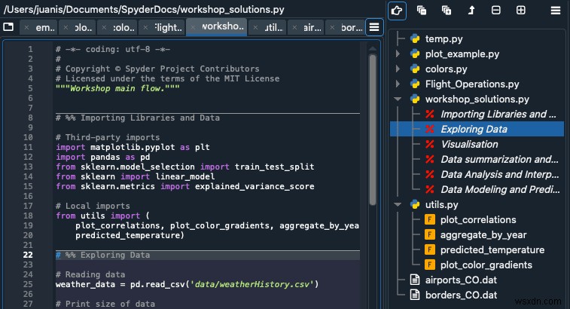Click 'data/weatherHistory.csv' string in code
The image size is (570, 309).
(x=252, y=284)
